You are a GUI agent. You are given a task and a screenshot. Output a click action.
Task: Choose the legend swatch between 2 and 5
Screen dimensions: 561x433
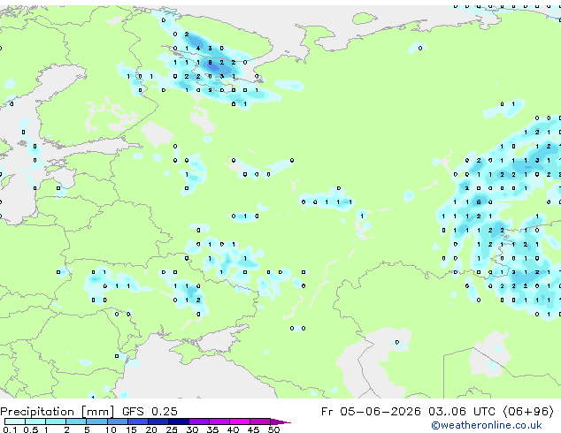(x=76, y=422)
